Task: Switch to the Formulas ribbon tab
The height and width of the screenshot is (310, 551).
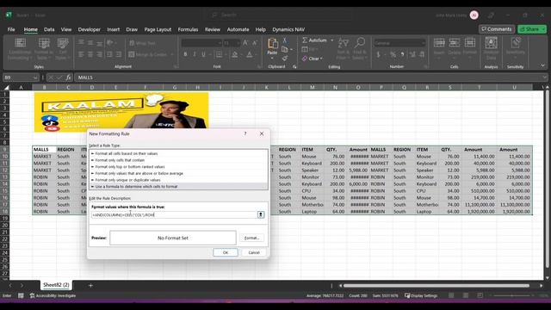Action: [x=188, y=29]
